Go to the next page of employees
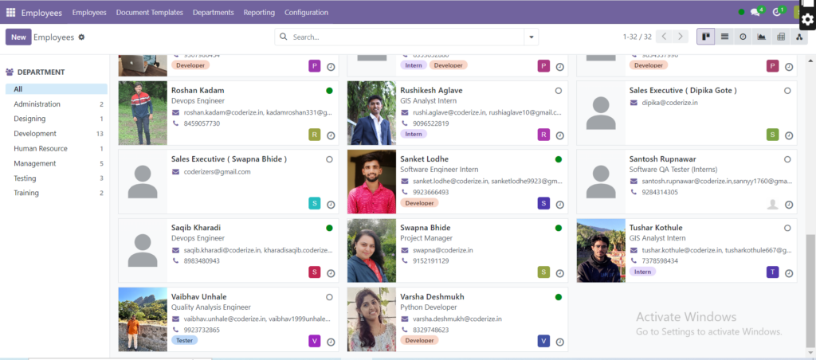This screenshot has width=816, height=360. [680, 37]
